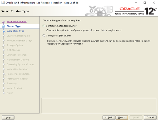Viewport: 158px width, 120px height.
Task: Minimize the installer window
Action: tap(136, 3)
